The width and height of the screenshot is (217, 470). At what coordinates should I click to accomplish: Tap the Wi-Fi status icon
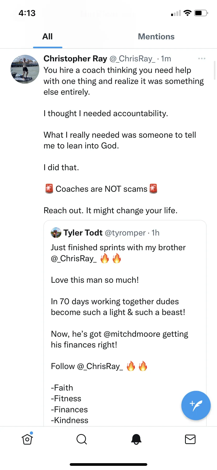coord(187,13)
